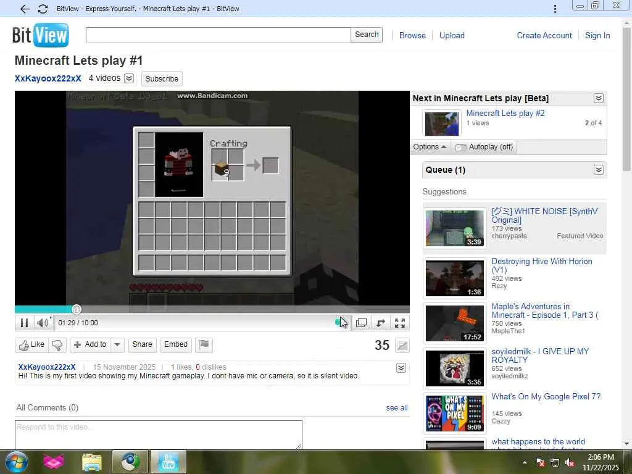
Task: Open the Browse page
Action: coord(412,35)
